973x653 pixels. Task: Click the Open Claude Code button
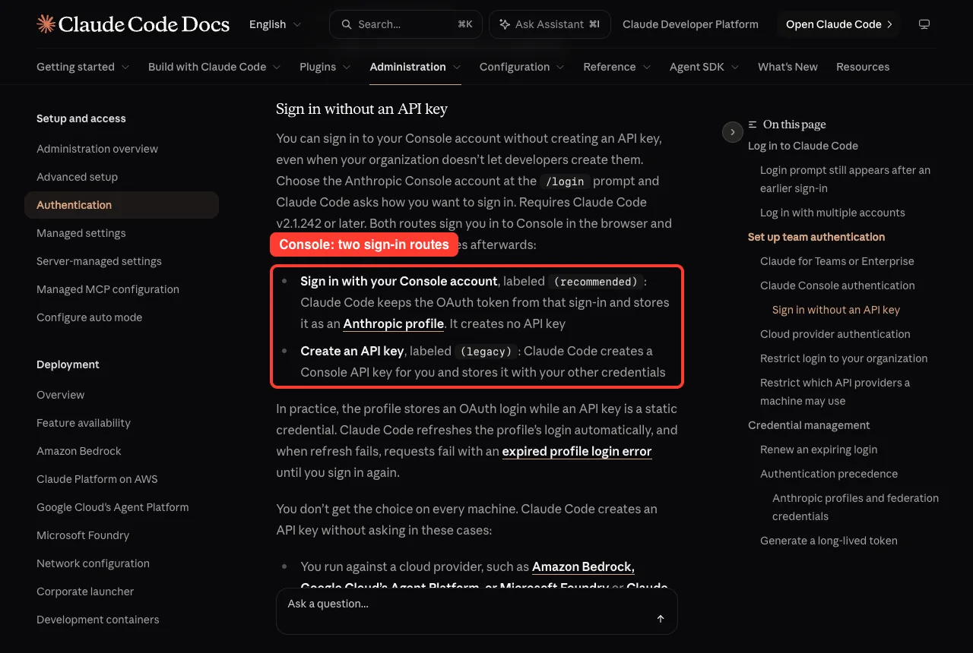pos(838,24)
